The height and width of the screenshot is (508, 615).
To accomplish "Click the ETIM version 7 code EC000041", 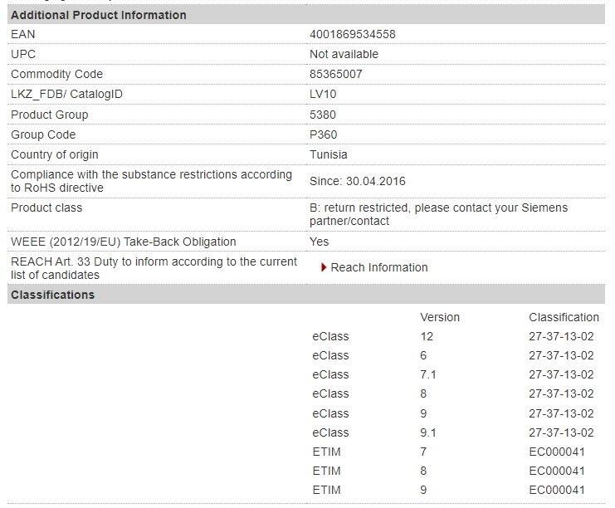I will [557, 452].
